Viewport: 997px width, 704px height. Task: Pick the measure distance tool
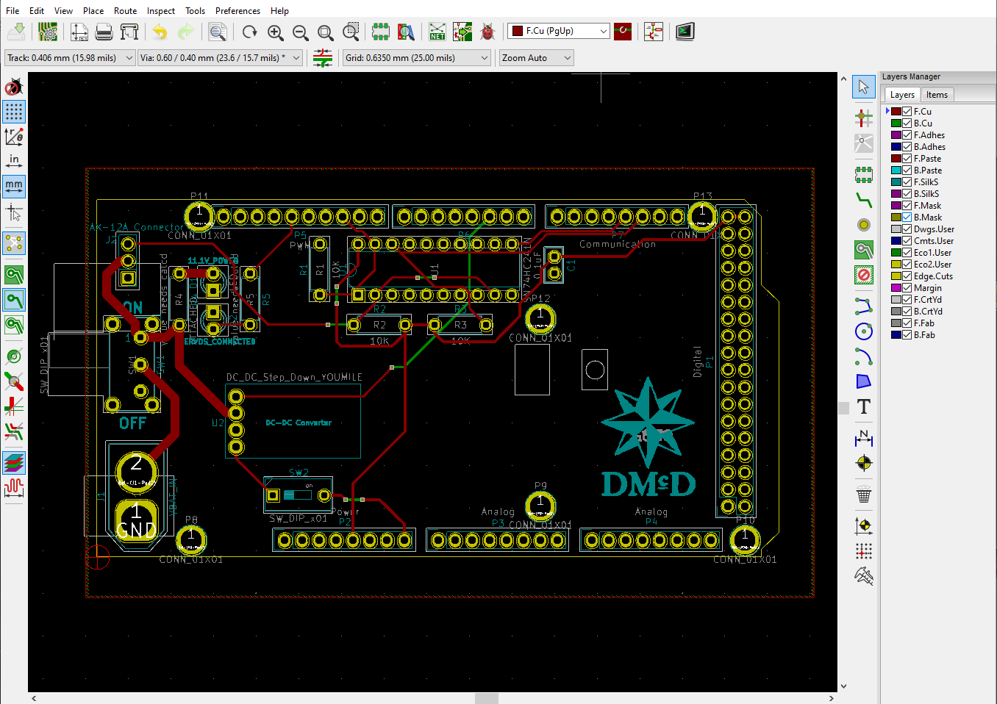[864, 576]
